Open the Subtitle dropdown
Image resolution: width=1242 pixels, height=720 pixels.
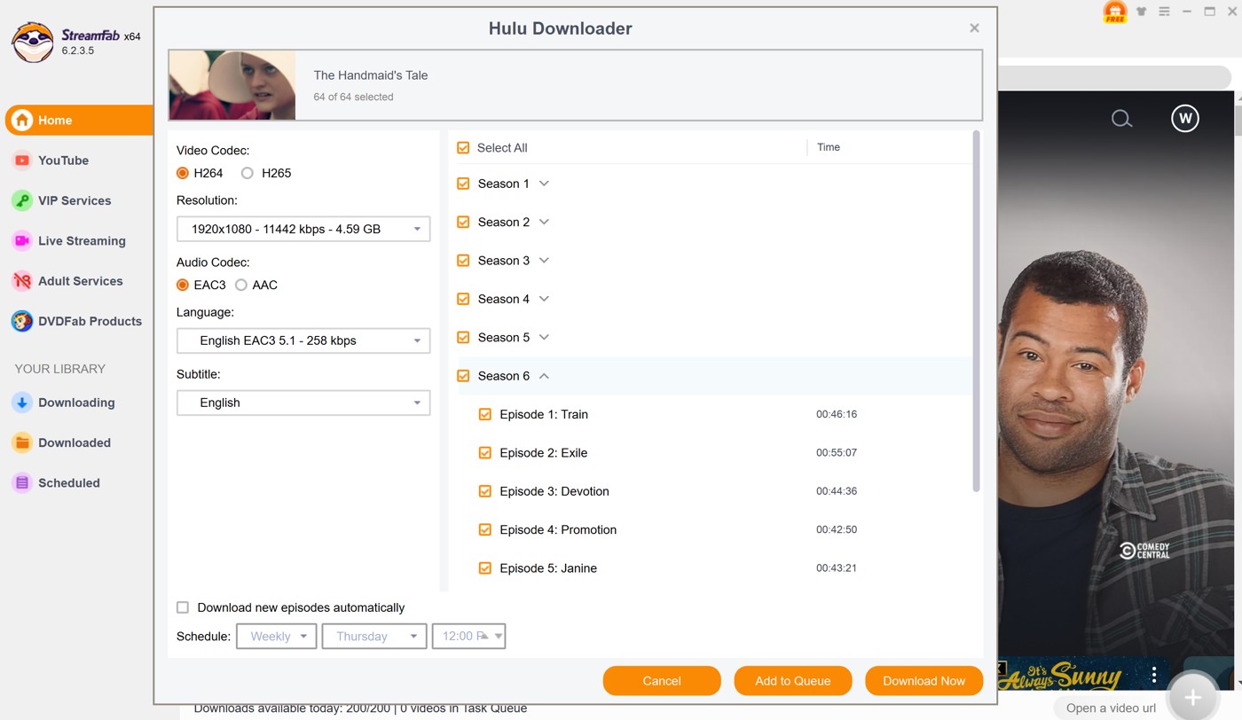(x=303, y=403)
